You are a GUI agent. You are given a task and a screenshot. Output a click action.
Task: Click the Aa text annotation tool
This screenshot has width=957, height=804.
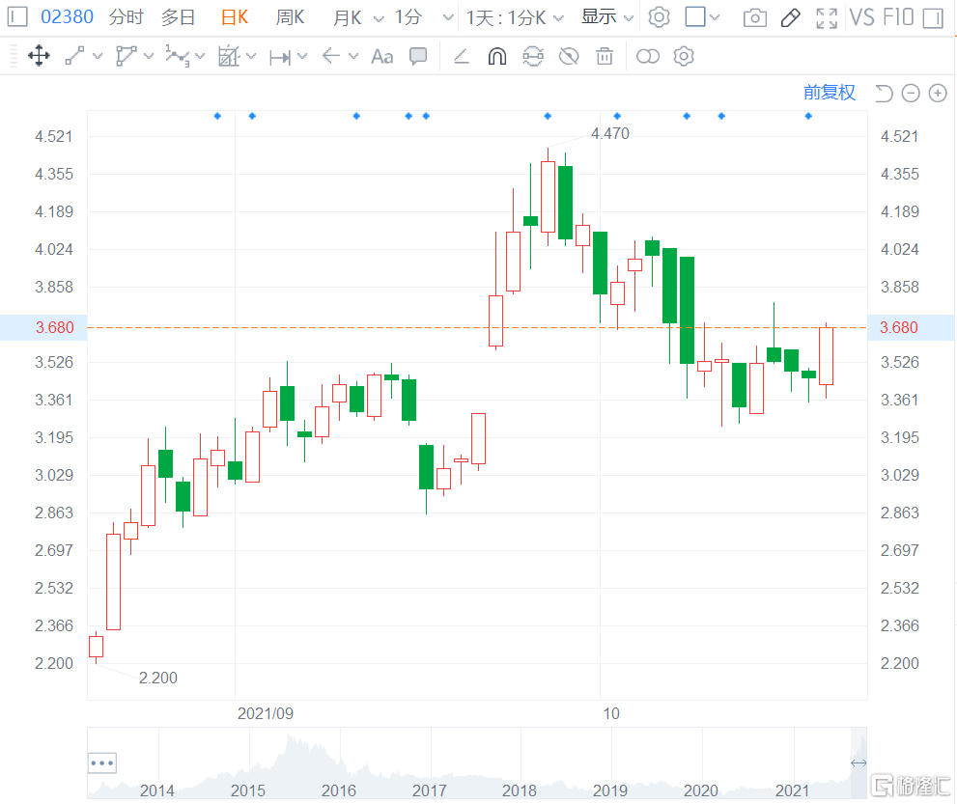pyautogui.click(x=382, y=57)
